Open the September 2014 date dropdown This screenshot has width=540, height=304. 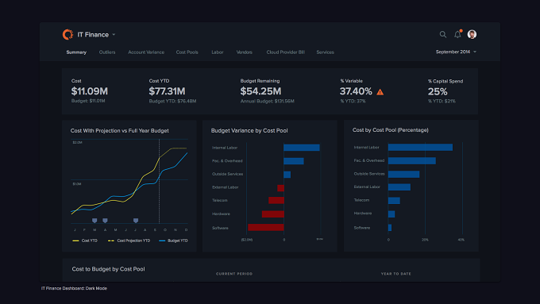pos(456,52)
